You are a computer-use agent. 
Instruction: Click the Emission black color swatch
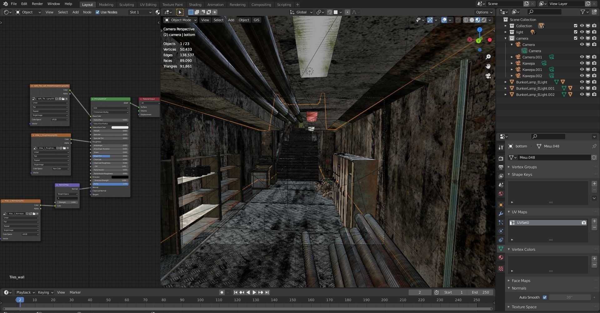120,177
